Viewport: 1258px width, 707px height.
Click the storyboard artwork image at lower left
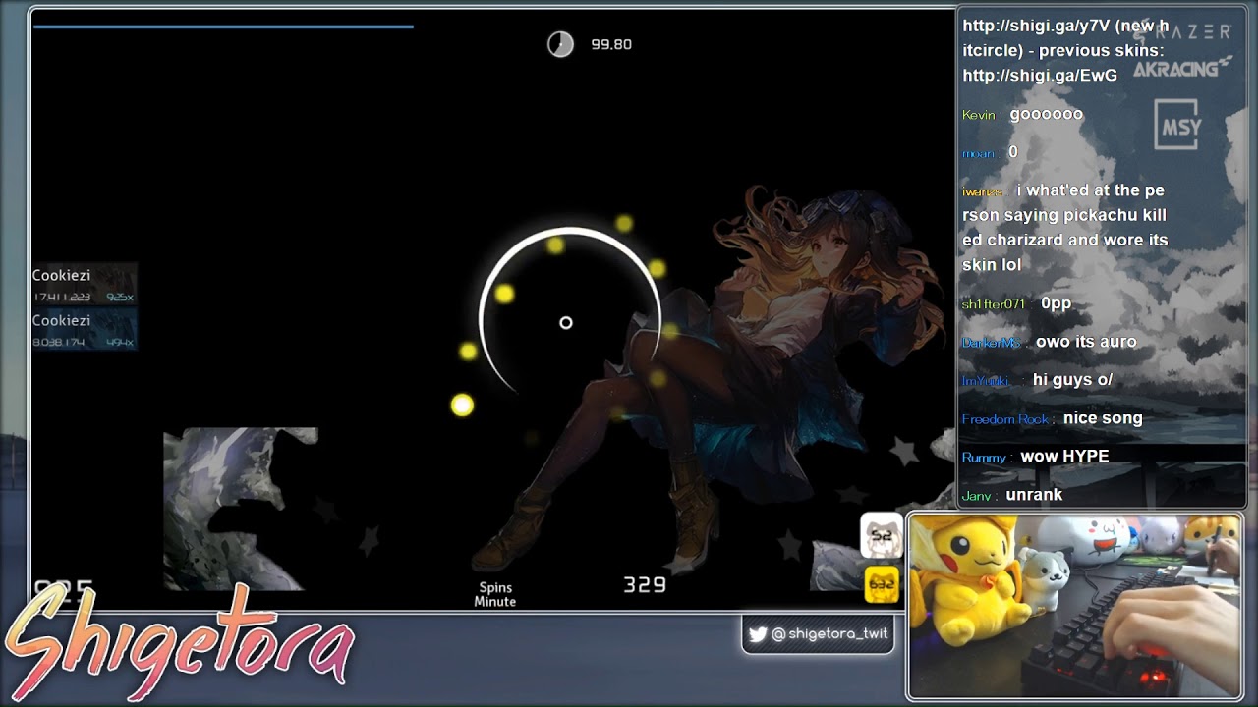tap(241, 509)
